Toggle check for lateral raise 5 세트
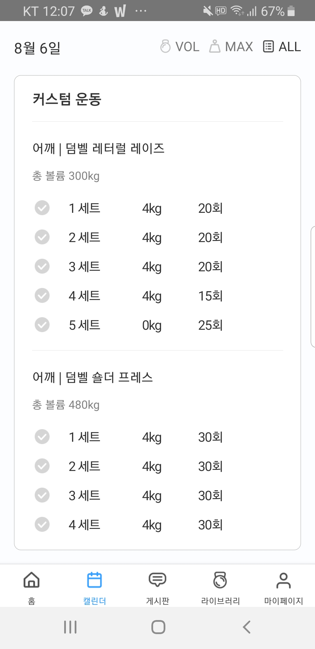The width and height of the screenshot is (315, 649). coord(42,325)
